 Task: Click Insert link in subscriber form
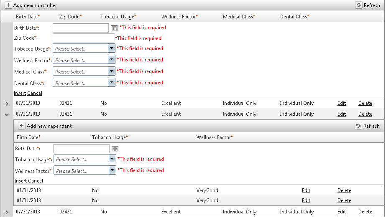tap(20, 93)
